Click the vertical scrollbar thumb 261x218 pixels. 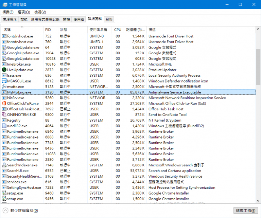[x=258, y=67]
